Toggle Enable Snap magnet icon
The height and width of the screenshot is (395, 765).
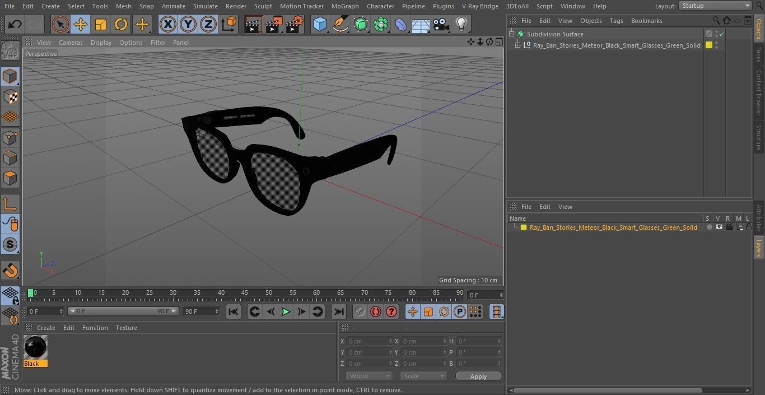click(x=10, y=271)
